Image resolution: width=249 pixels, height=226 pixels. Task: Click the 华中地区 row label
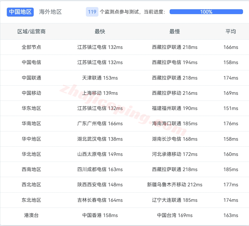[32, 139]
